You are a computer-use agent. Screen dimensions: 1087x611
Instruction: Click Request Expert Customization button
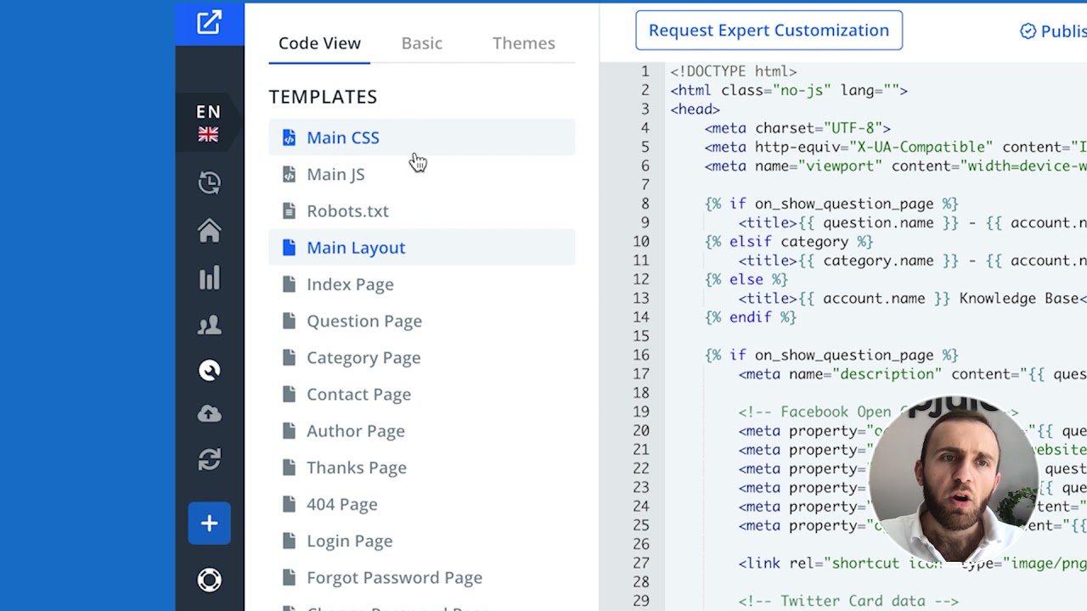(x=769, y=31)
